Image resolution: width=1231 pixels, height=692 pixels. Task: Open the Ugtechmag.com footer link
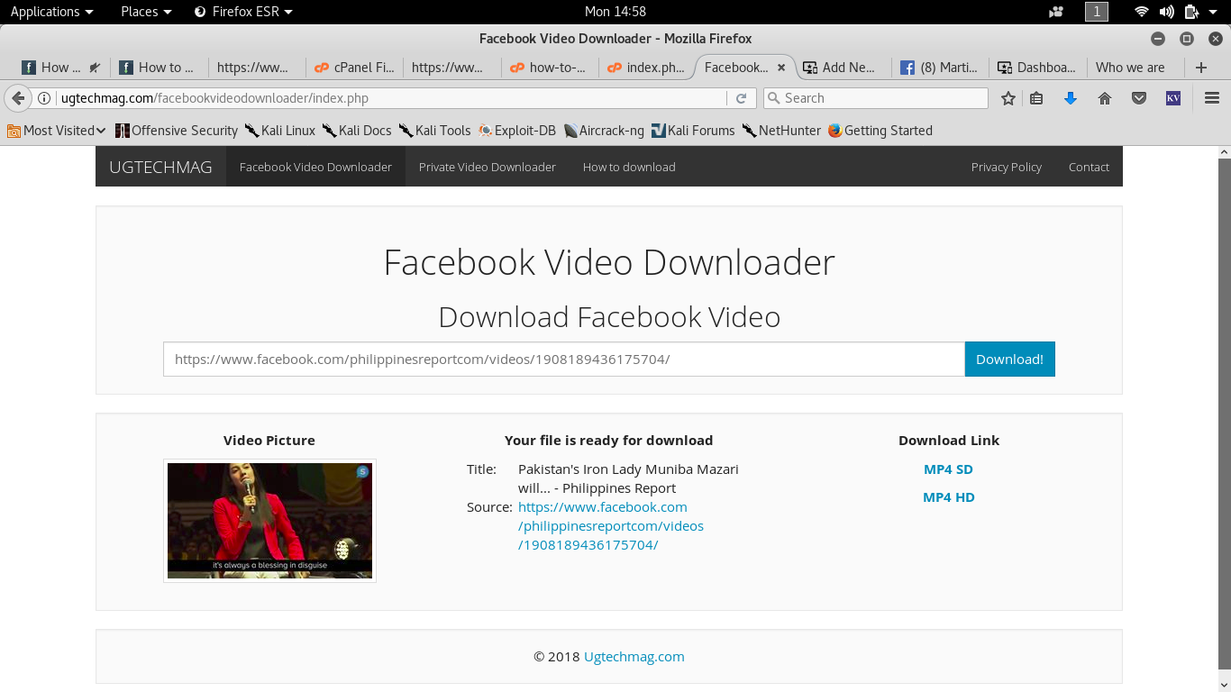click(x=634, y=657)
